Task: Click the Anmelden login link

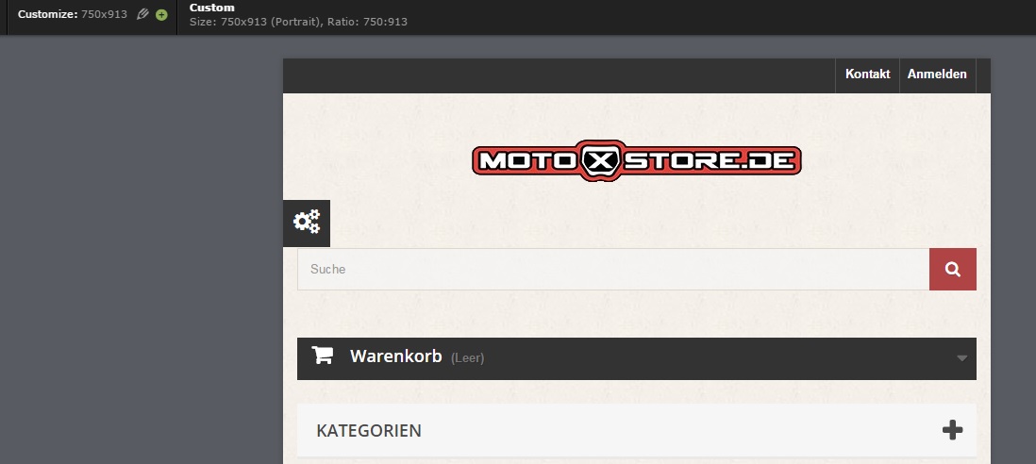Action: (937, 75)
